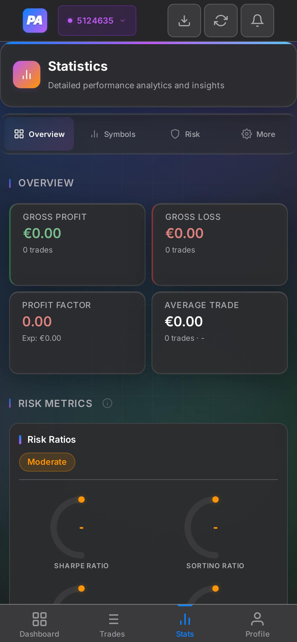The width and height of the screenshot is (297, 642).
Task: Click the shield icon next to Risk
Action: [x=175, y=134]
